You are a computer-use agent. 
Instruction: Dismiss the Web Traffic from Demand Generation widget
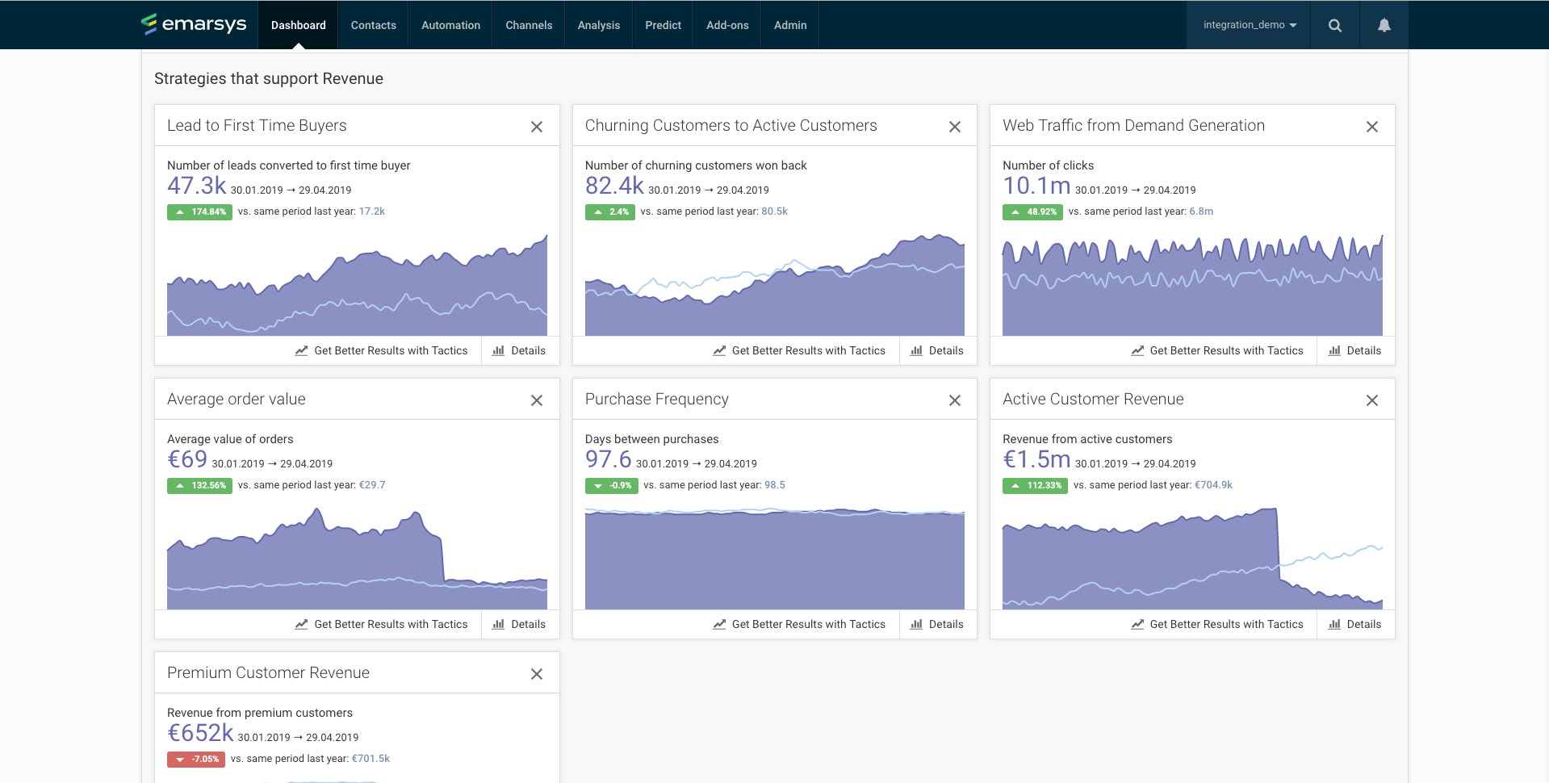(x=1371, y=127)
